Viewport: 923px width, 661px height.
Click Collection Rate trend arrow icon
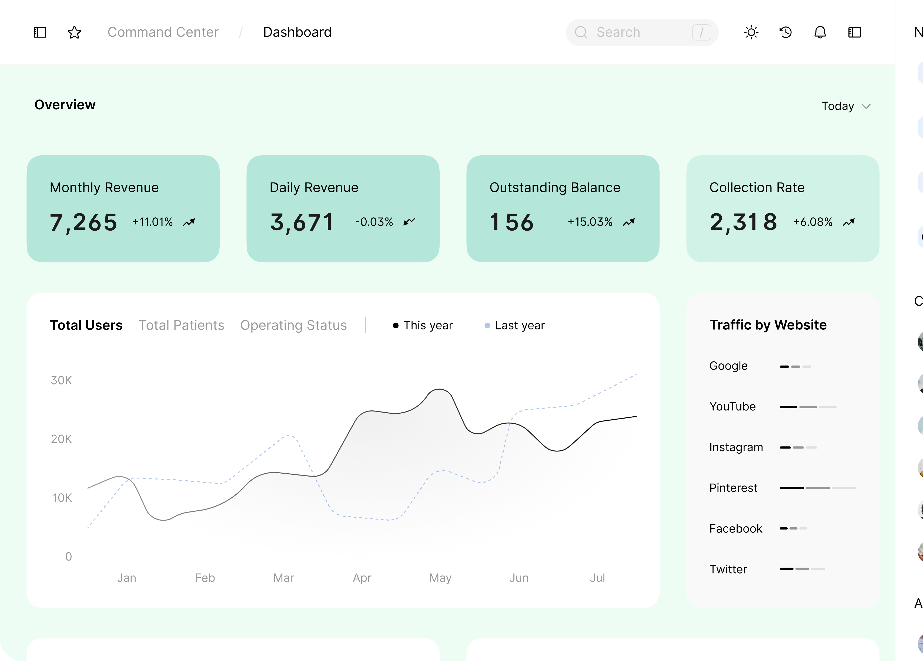tap(848, 222)
